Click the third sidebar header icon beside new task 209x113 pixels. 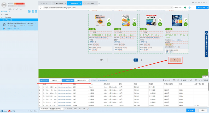pyautogui.click(x=36, y=11)
